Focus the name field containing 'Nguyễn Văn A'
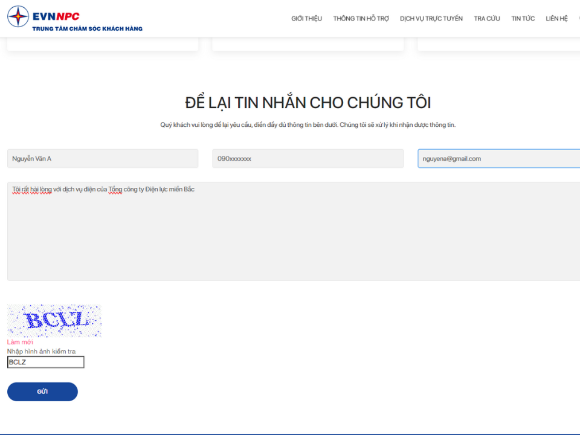The image size is (580, 435). 103,159
